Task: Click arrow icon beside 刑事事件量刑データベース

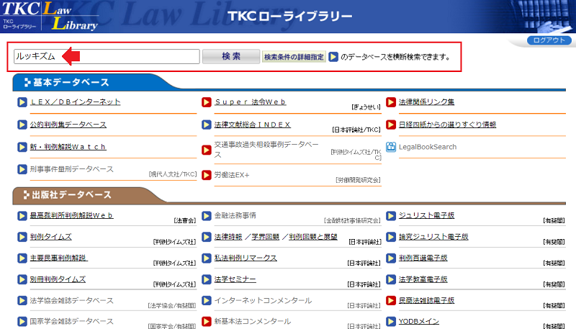Action: coord(22,169)
